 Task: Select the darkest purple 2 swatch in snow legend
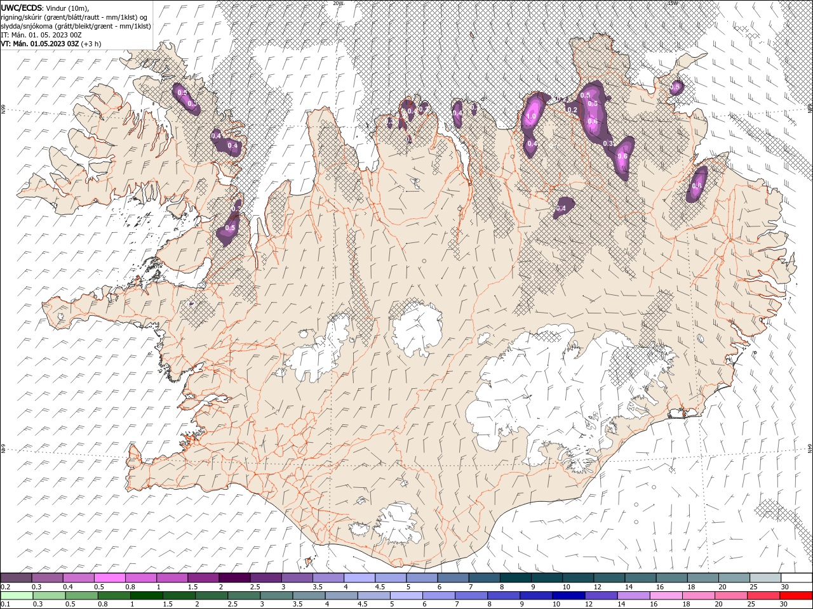234,578
